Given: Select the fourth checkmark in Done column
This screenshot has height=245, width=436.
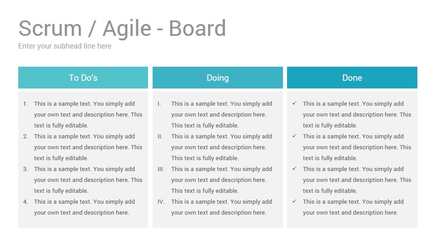Looking at the screenshot, I should point(294,201).
